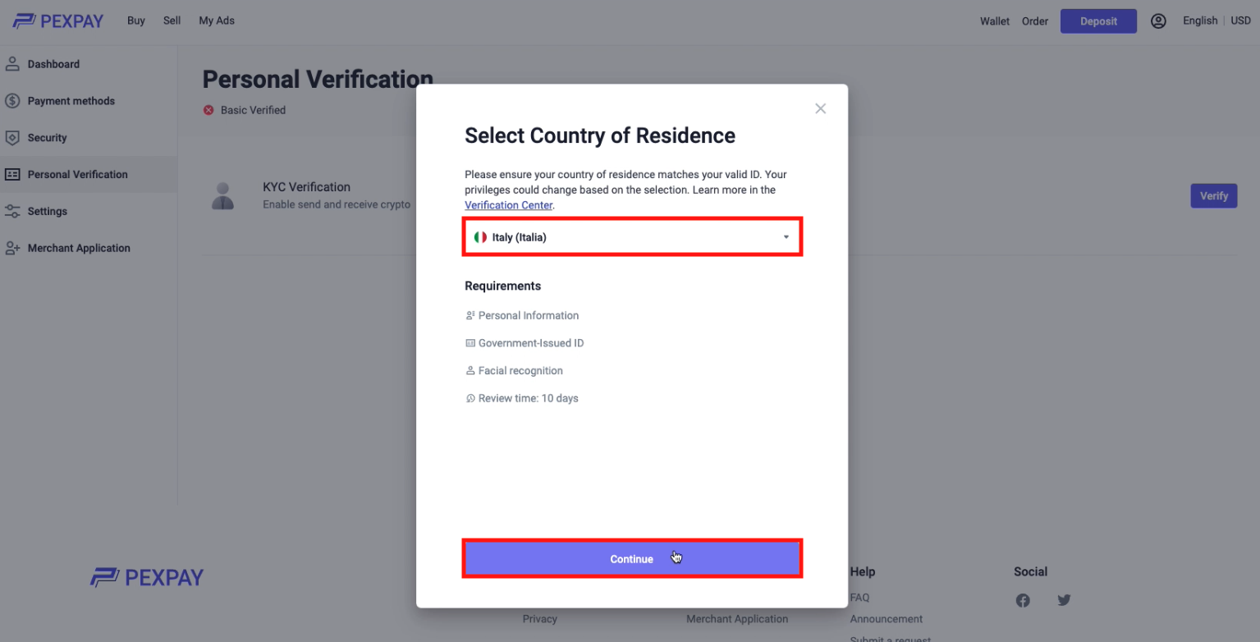The height and width of the screenshot is (642, 1260).
Task: Click the Settings sliders icon
Action: coord(12,211)
